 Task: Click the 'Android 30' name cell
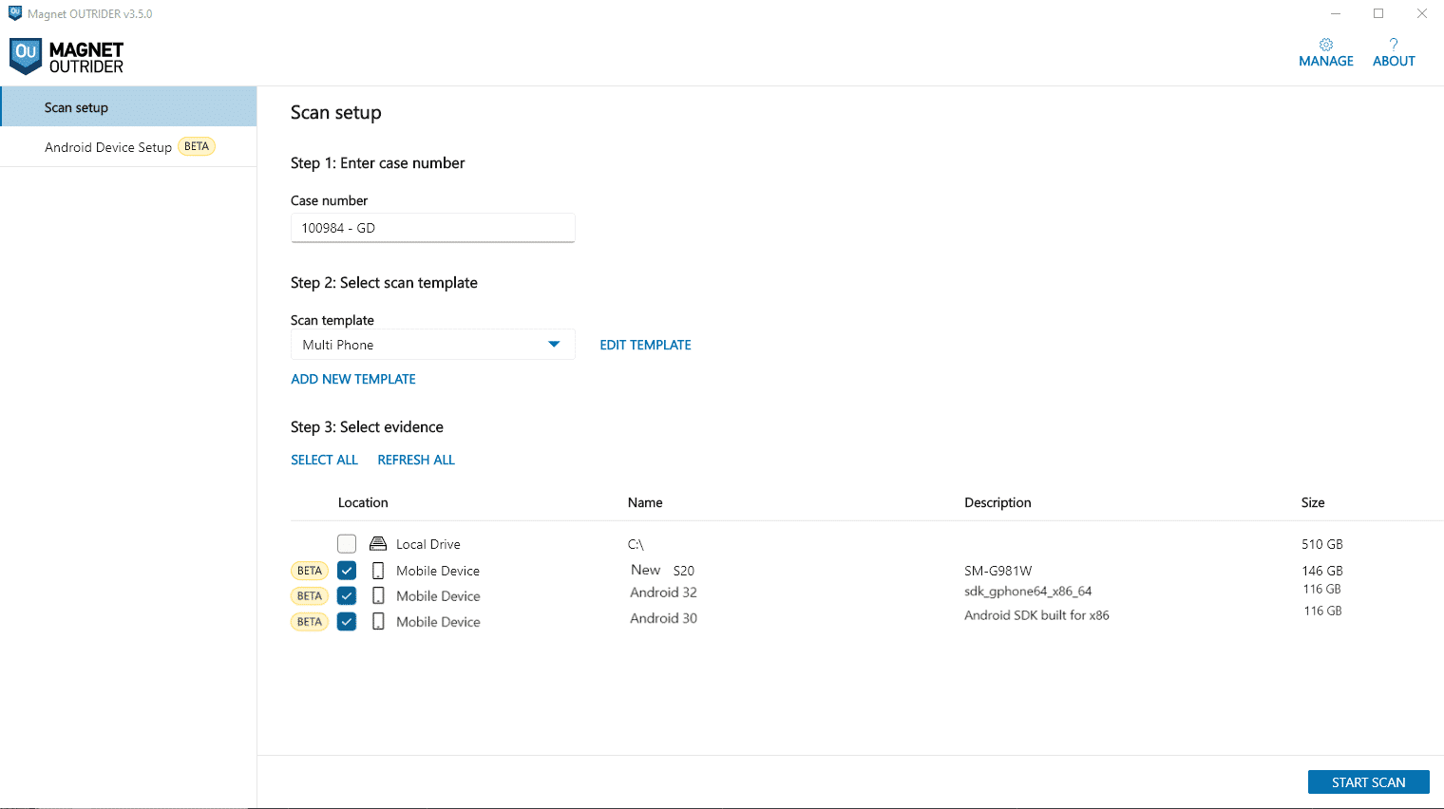pos(663,618)
